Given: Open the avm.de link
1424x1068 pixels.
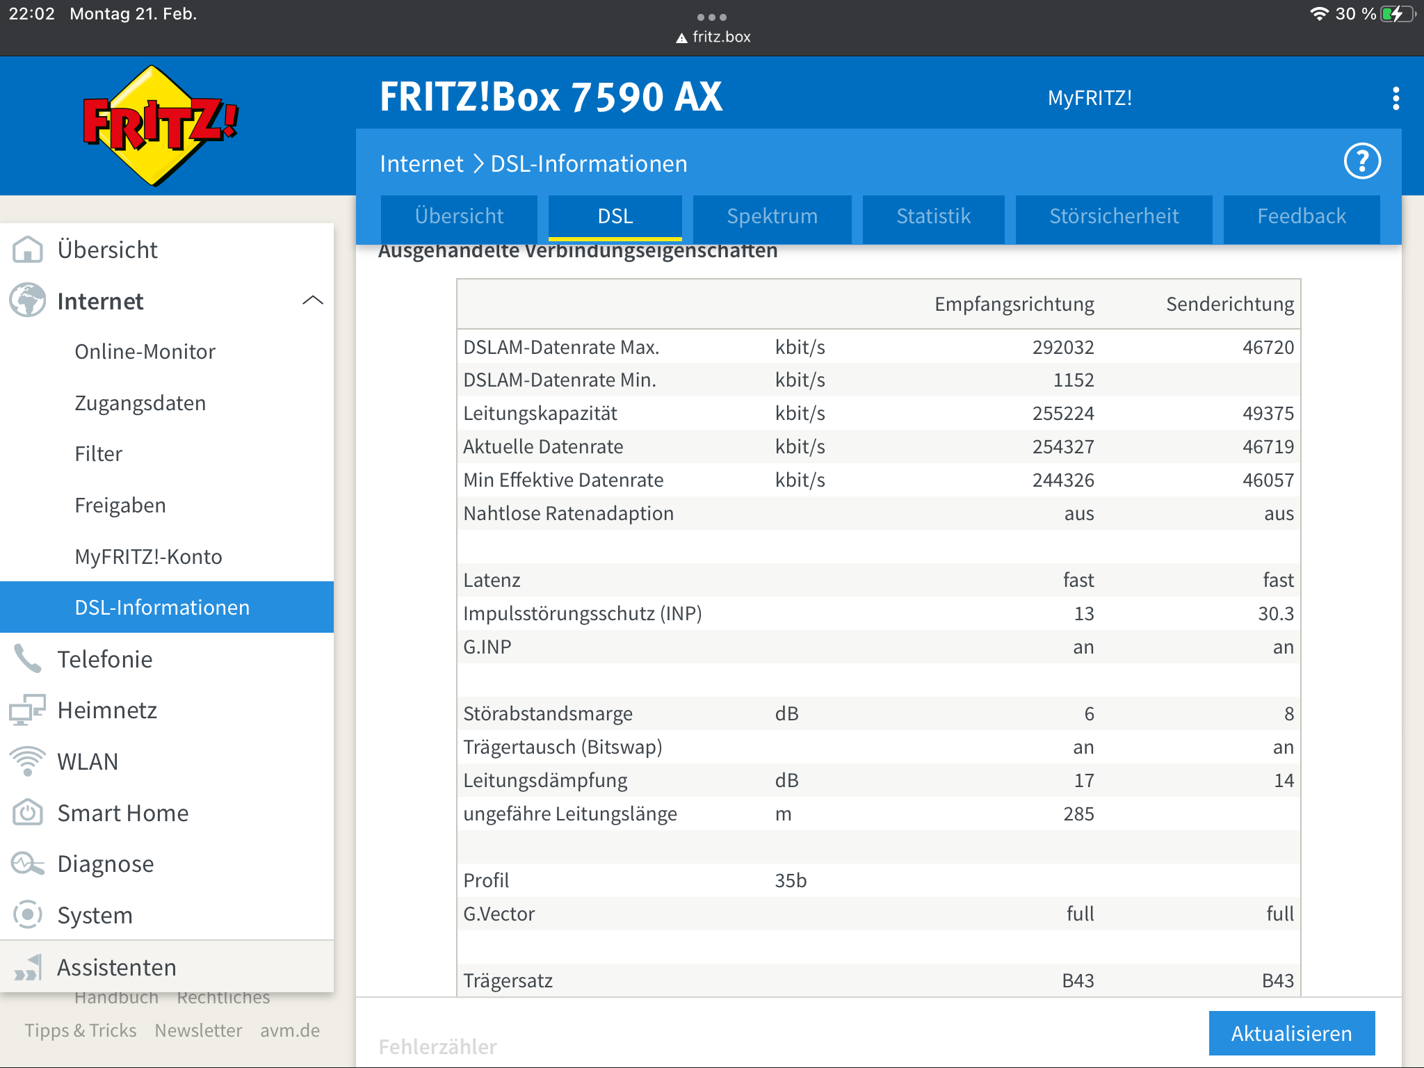Looking at the screenshot, I should tap(290, 1030).
